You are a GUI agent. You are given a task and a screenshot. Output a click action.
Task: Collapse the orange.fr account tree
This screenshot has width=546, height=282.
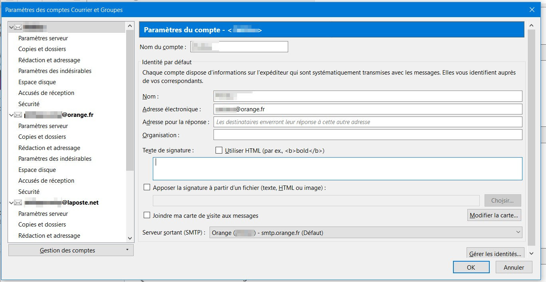click(11, 115)
